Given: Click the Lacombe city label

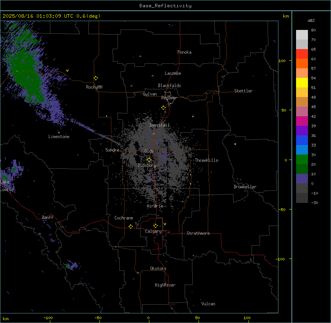Looking at the screenshot, I should point(173,73).
